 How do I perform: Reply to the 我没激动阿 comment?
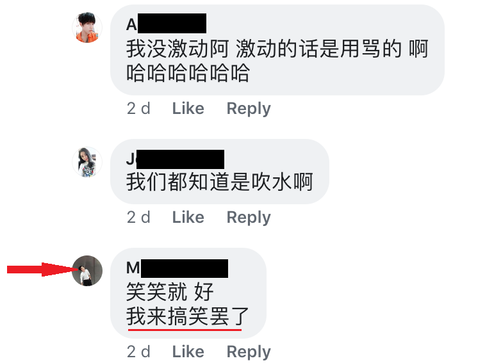pyautogui.click(x=249, y=109)
